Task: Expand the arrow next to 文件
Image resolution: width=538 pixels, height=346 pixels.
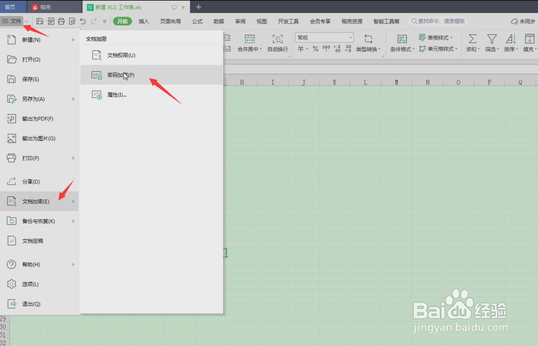Action: tap(26, 21)
